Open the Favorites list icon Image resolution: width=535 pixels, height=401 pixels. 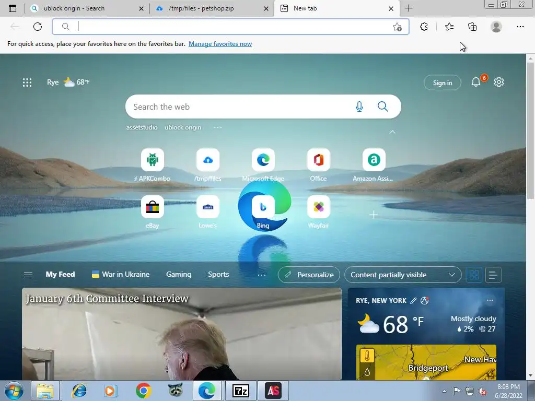tap(449, 27)
